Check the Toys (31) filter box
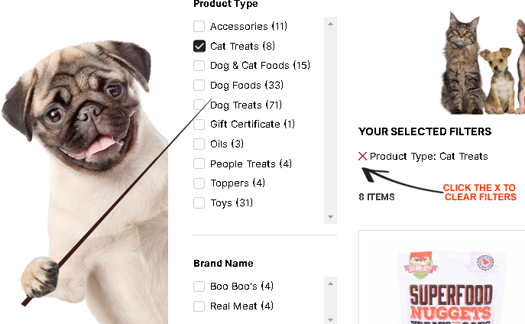The width and height of the screenshot is (525, 324). (199, 202)
